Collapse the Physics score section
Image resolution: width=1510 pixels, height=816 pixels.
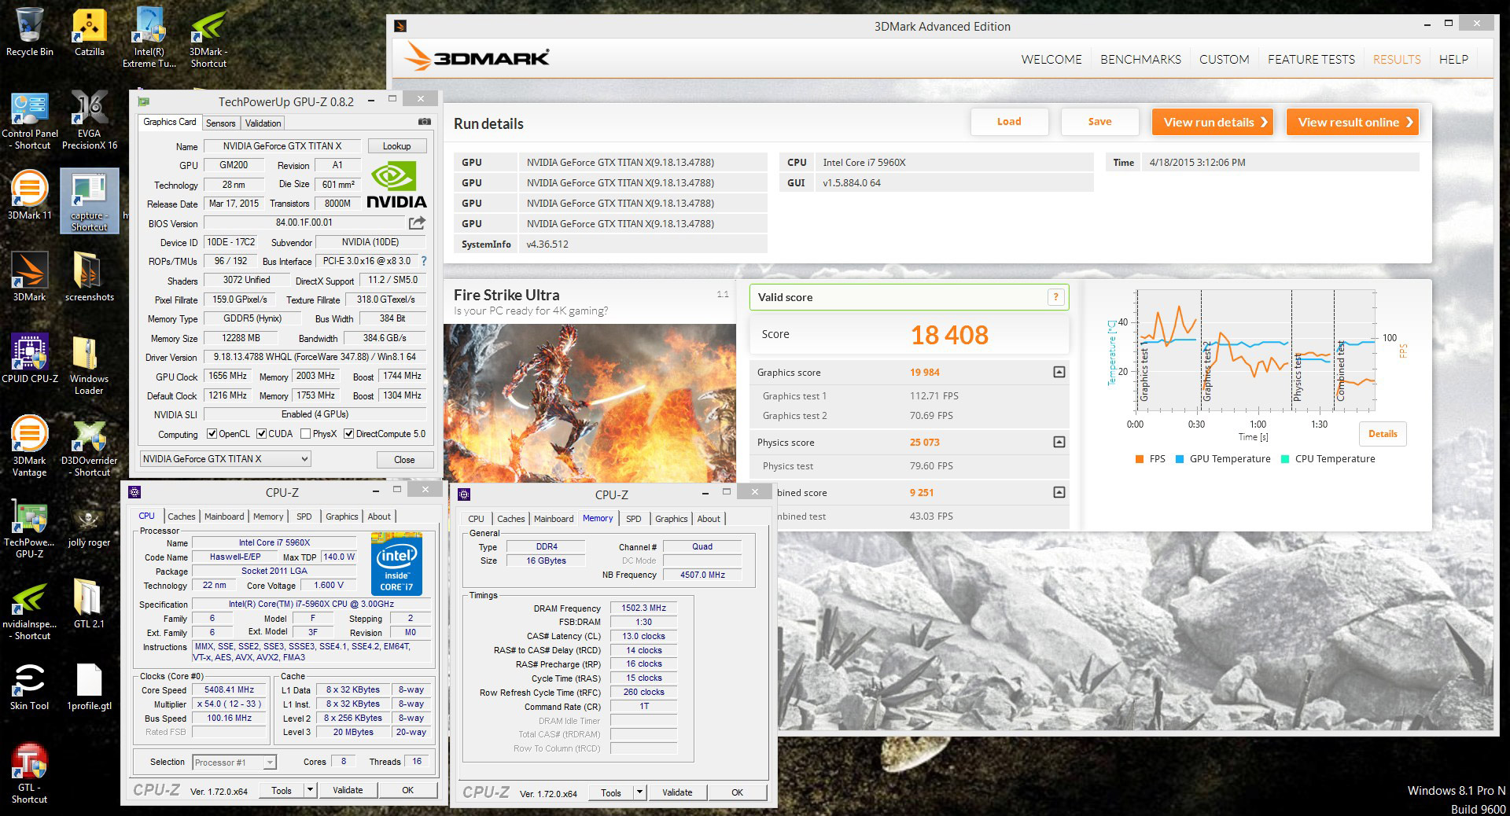pos(1059,442)
